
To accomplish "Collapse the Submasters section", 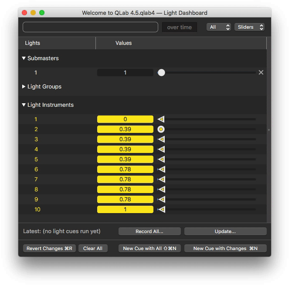I will [x=24, y=58].
